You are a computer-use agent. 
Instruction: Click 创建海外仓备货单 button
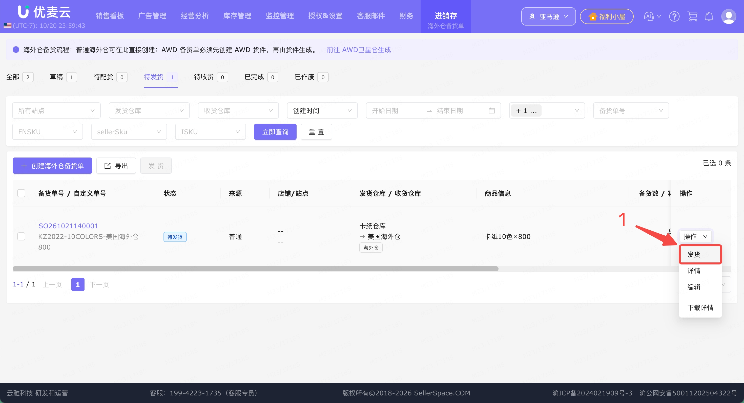(x=52, y=166)
